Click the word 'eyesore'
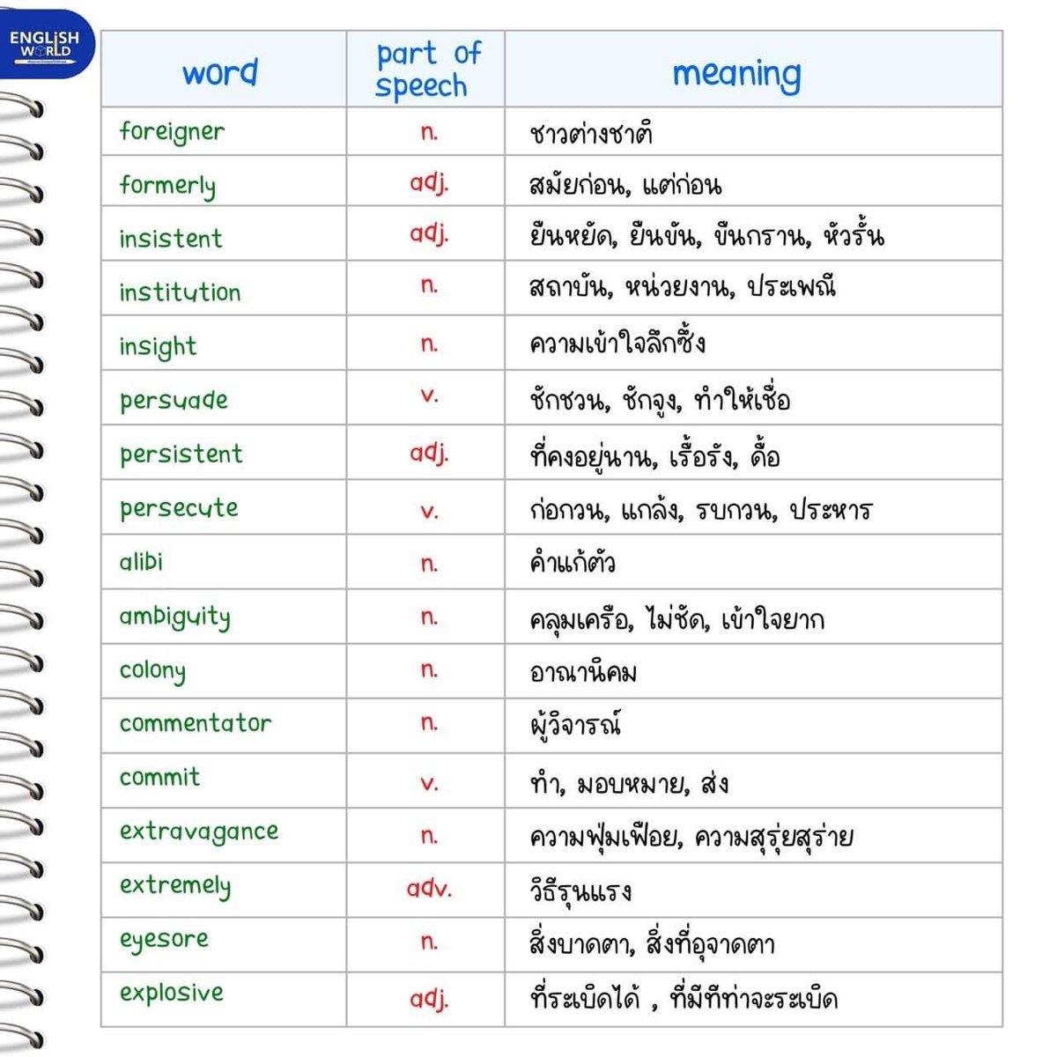This screenshot has height=1057, width=1057. [x=164, y=940]
